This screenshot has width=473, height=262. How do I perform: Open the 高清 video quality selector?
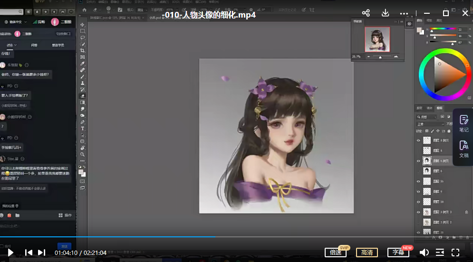tap(367, 253)
